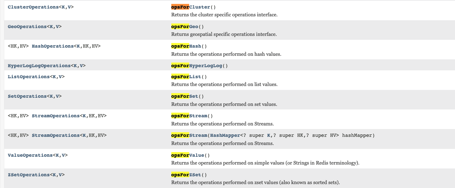Screen dimensions: 455x188
Task: Open the opsForSet() method link
Action: 184,96
